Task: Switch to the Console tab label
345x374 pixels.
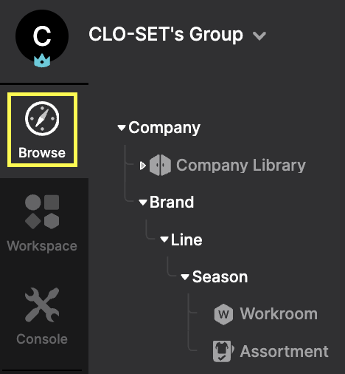Action: coord(42,339)
